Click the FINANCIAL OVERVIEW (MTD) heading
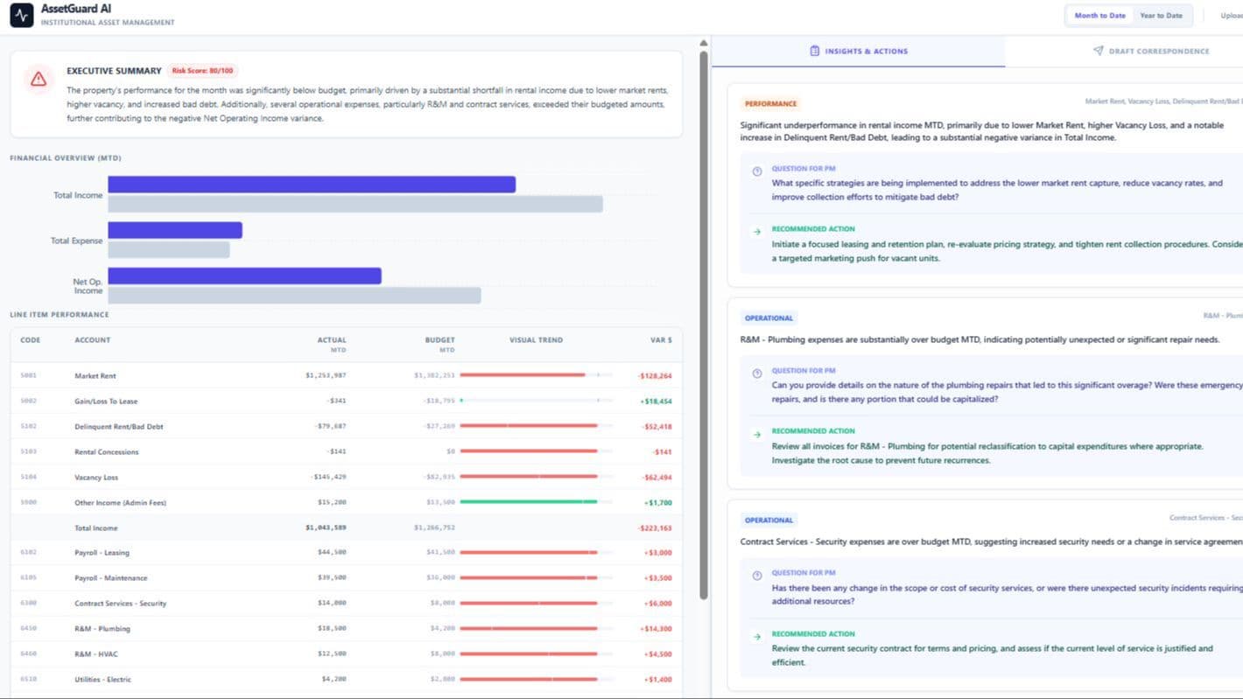The width and height of the screenshot is (1243, 699). click(66, 158)
